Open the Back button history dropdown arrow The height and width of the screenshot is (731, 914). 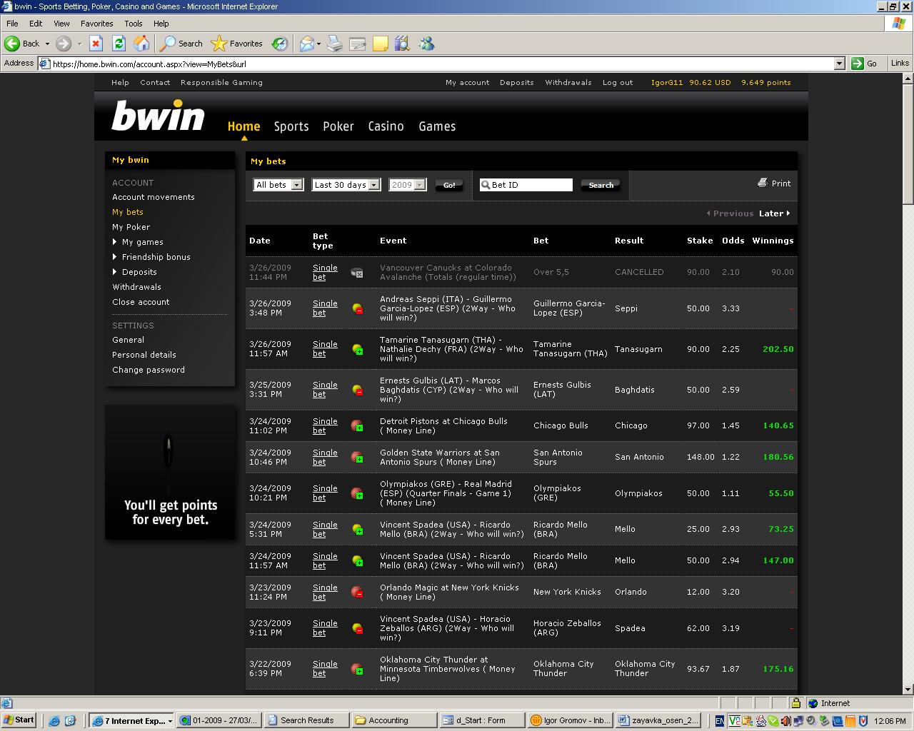coord(47,44)
